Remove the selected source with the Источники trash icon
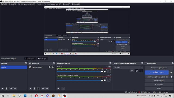Image resolution: width=174 pixels, height=98 pixels. pyautogui.click(x=35, y=88)
